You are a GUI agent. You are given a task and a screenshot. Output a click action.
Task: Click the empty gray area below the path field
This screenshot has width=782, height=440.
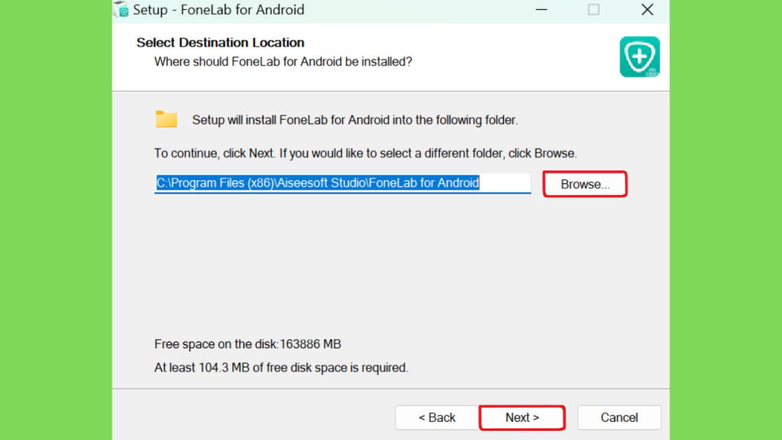[x=389, y=264]
